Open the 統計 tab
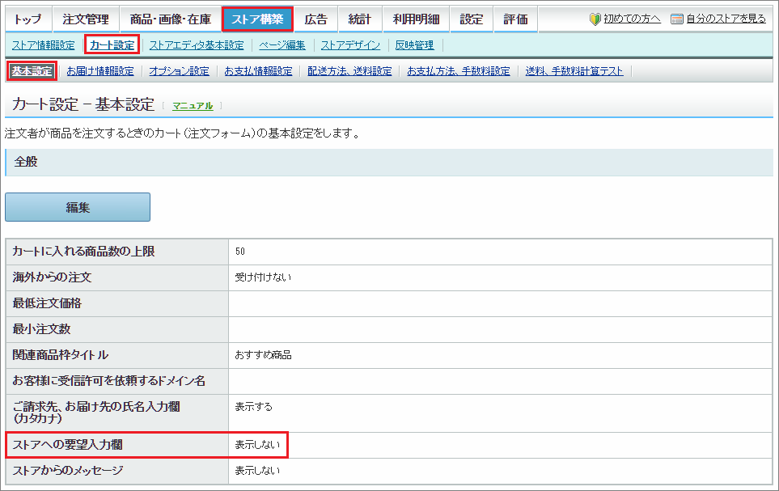The width and height of the screenshot is (779, 491). click(360, 19)
